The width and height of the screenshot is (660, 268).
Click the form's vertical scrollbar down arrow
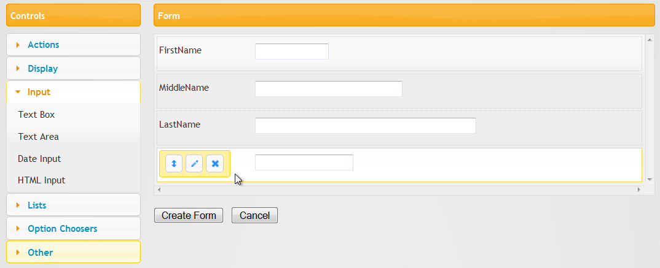tap(650, 179)
